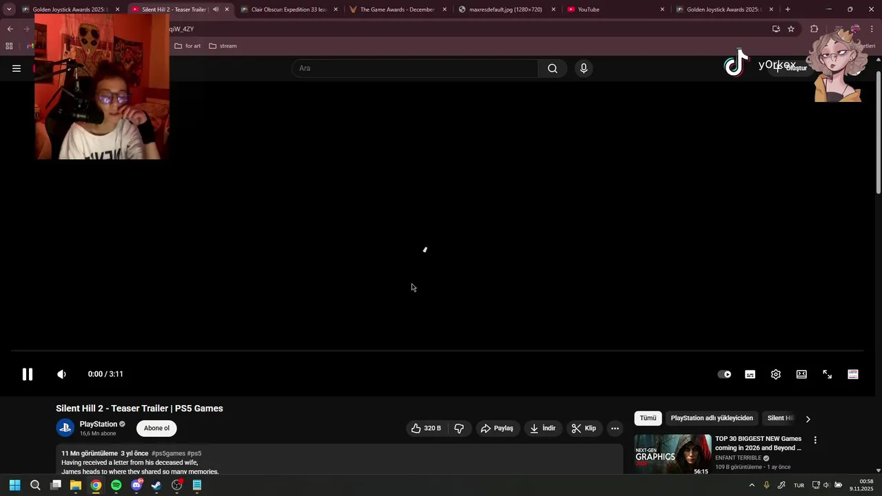Screen dimensions: 882x496
Task: Toggle autoplay switch in player controls
Action: (724, 374)
